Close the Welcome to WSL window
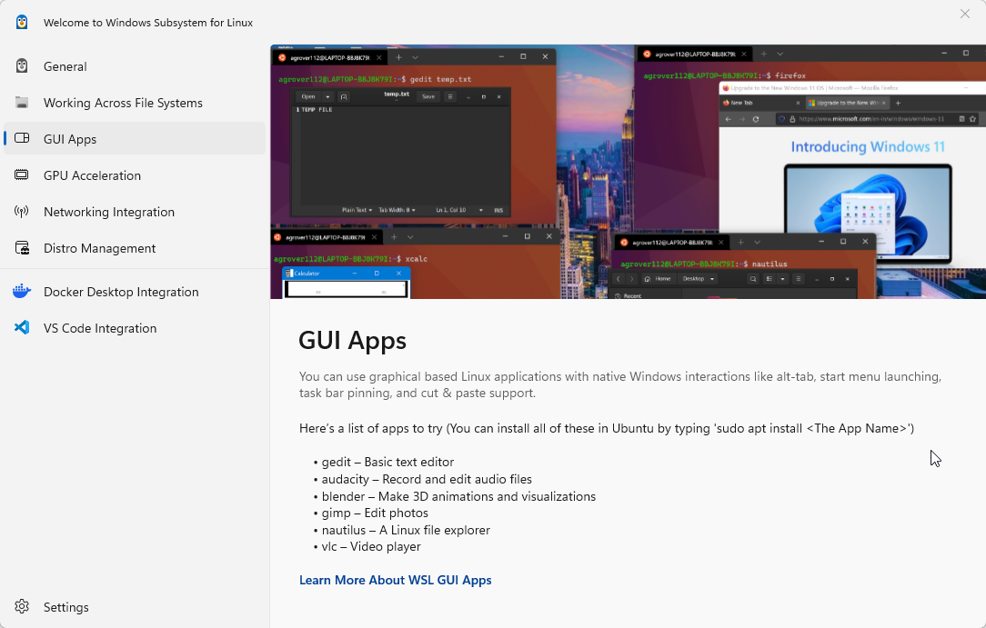Viewport: 986px width, 628px height. click(964, 14)
